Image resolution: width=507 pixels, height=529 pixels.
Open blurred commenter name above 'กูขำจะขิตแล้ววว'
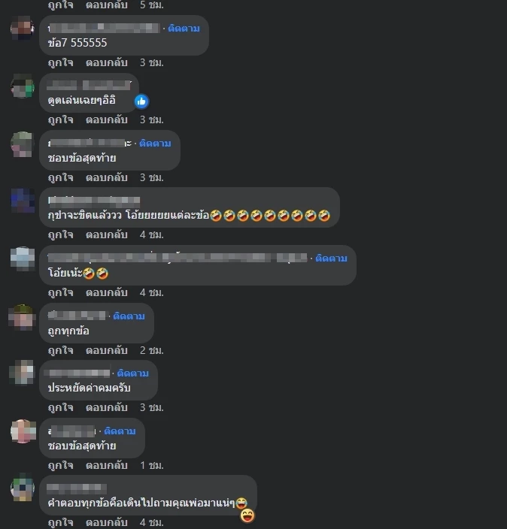coord(94,201)
